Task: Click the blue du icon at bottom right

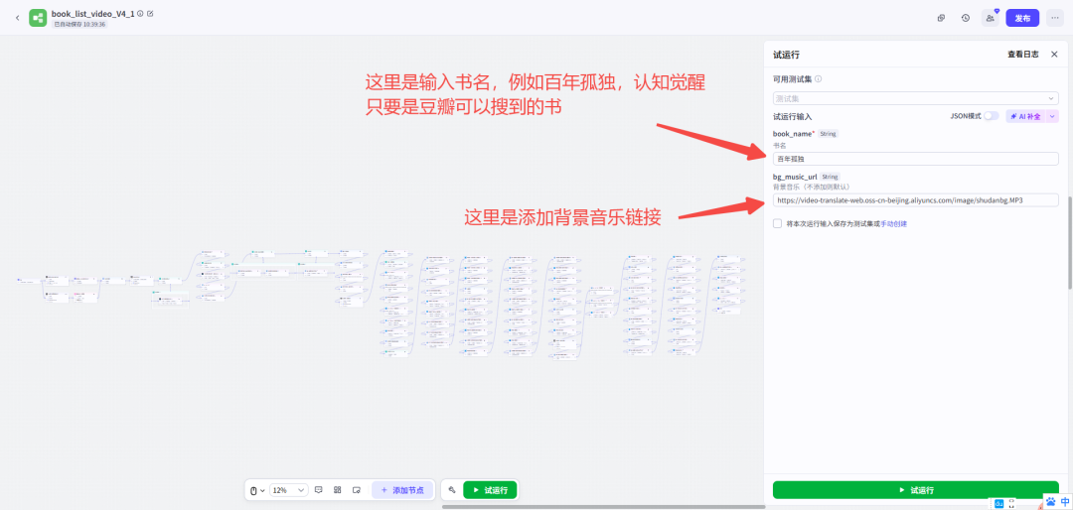Action: click(998, 504)
